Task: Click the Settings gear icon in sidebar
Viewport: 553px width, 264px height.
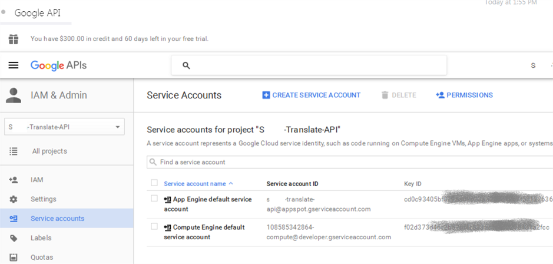Action: pos(14,199)
